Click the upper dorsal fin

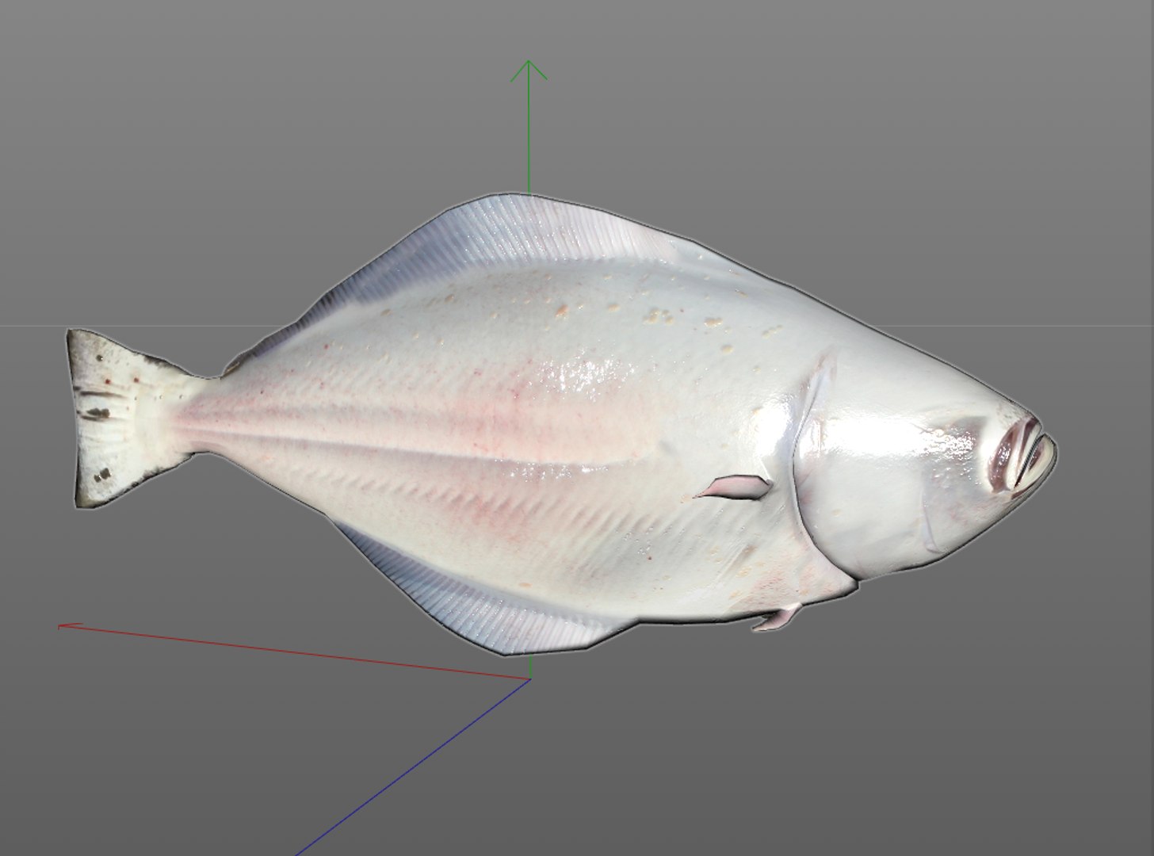click(507, 238)
